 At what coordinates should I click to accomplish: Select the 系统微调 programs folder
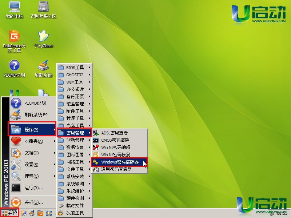pyautogui.click(x=75, y=183)
